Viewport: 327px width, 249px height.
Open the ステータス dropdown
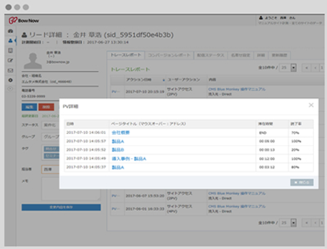[x=51, y=125]
